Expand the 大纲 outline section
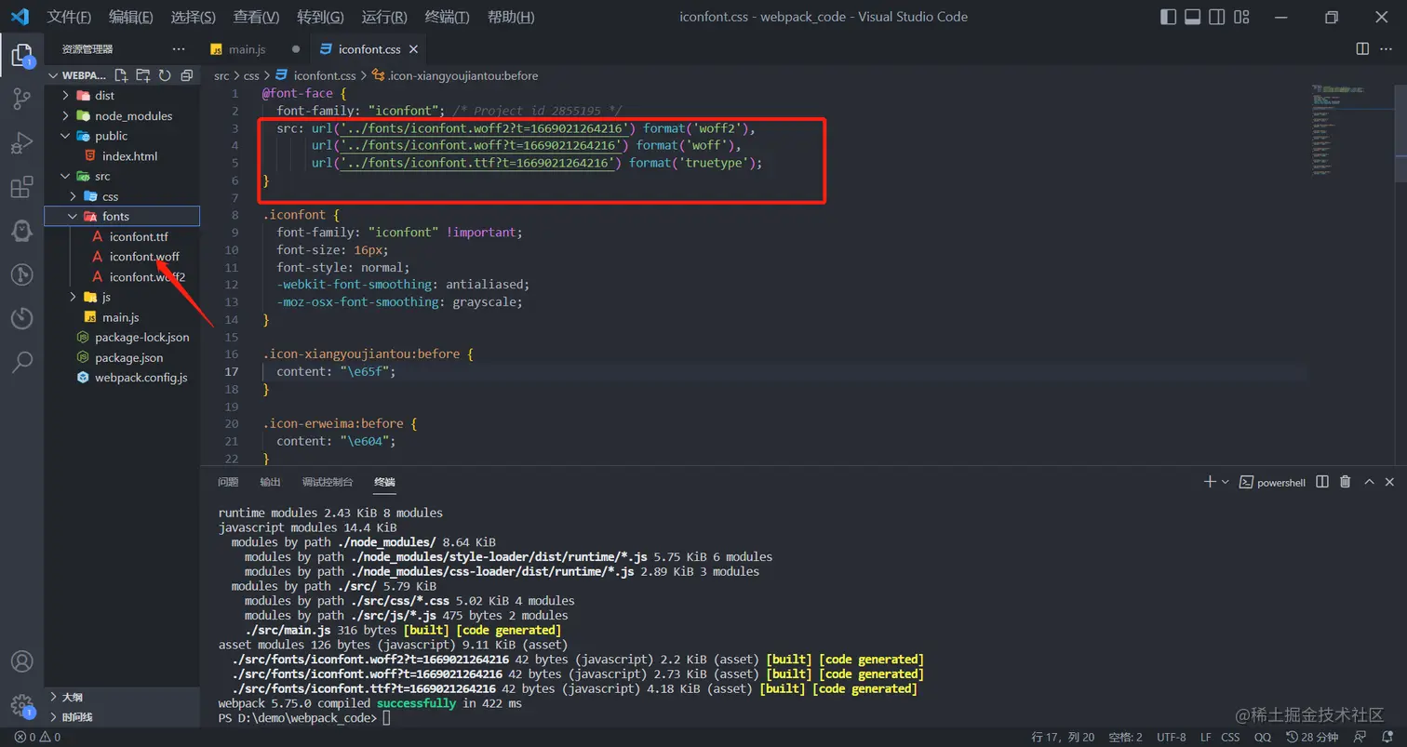Screen dimensions: 1407x747 click(122, 697)
